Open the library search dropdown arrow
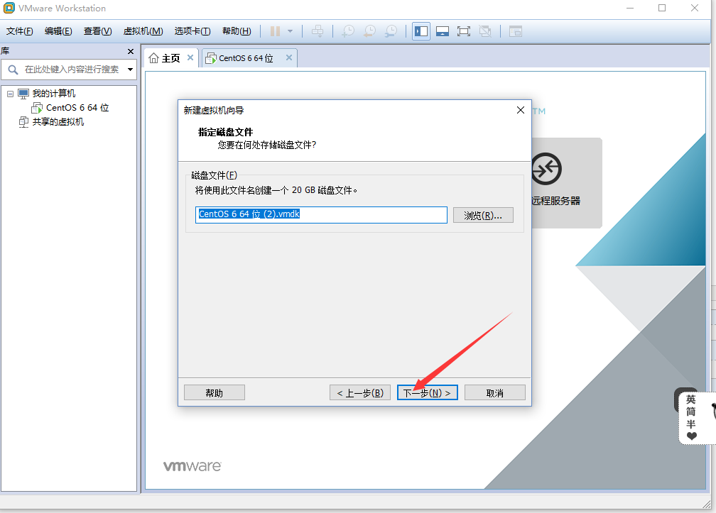This screenshot has width=716, height=513. [130, 70]
